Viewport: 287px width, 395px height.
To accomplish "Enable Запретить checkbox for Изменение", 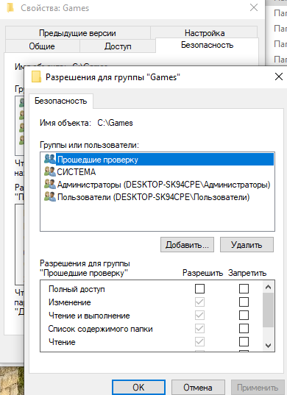I will [x=244, y=302].
